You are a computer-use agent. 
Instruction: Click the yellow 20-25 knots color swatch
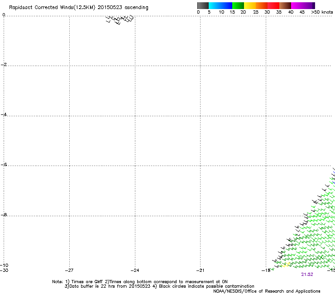point(250,5)
